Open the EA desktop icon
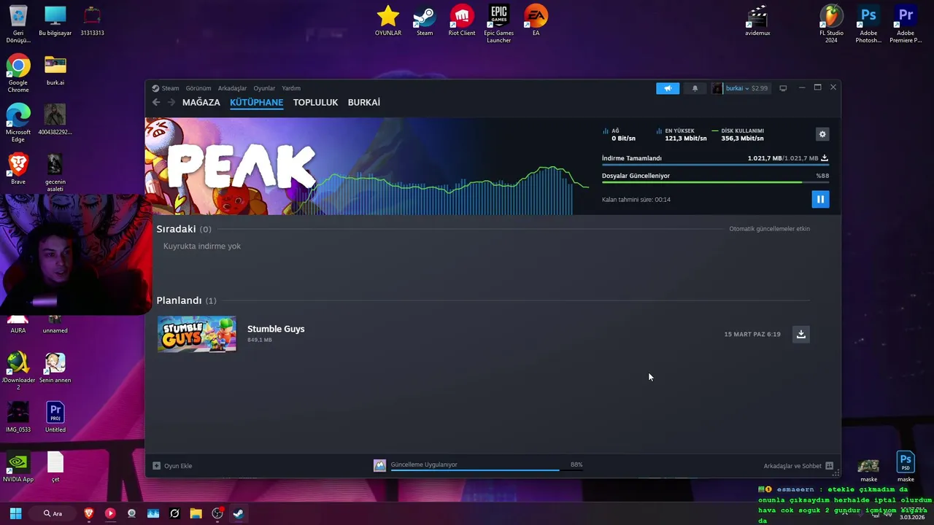 coord(536,20)
